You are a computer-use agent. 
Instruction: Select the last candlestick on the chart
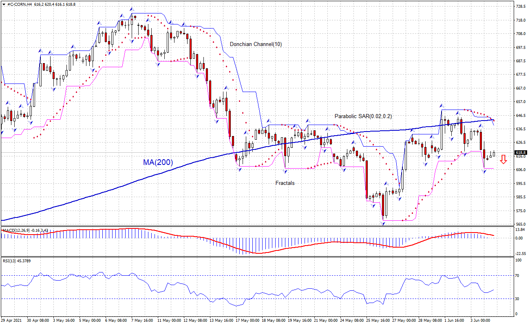click(494, 154)
